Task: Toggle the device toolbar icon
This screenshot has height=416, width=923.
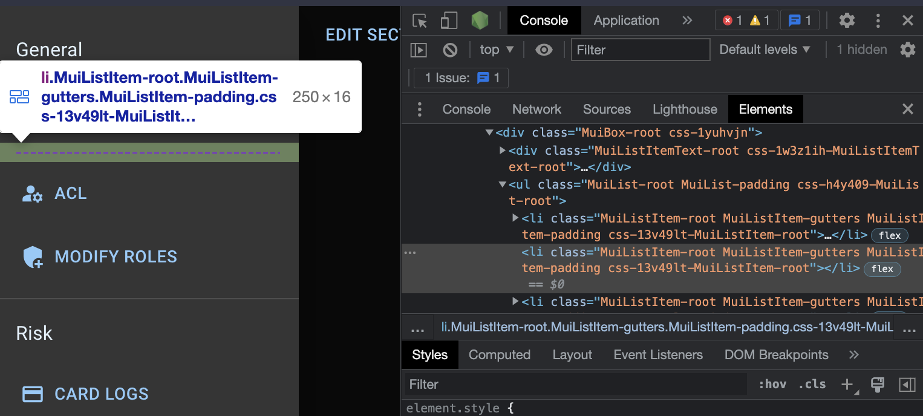Action: (x=449, y=21)
